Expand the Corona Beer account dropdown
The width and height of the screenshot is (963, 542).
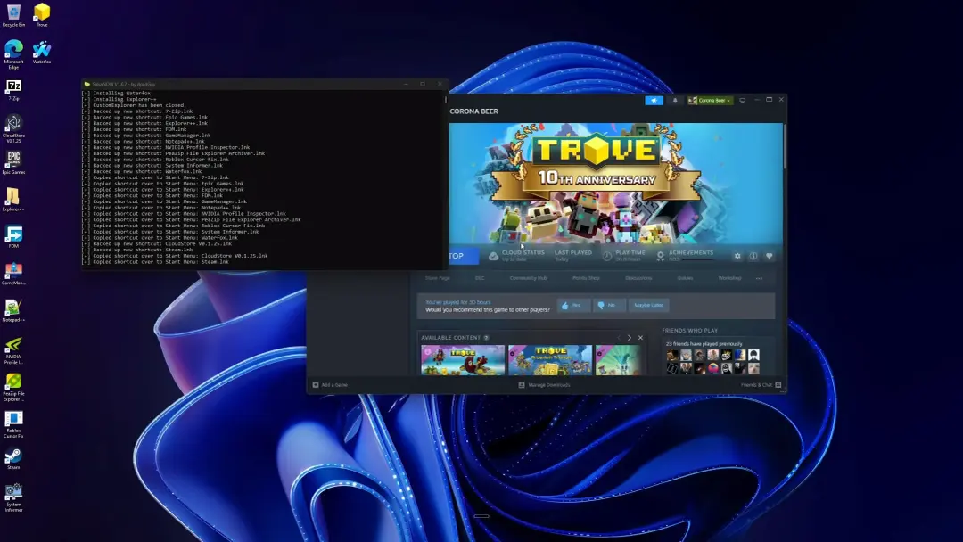click(x=710, y=100)
